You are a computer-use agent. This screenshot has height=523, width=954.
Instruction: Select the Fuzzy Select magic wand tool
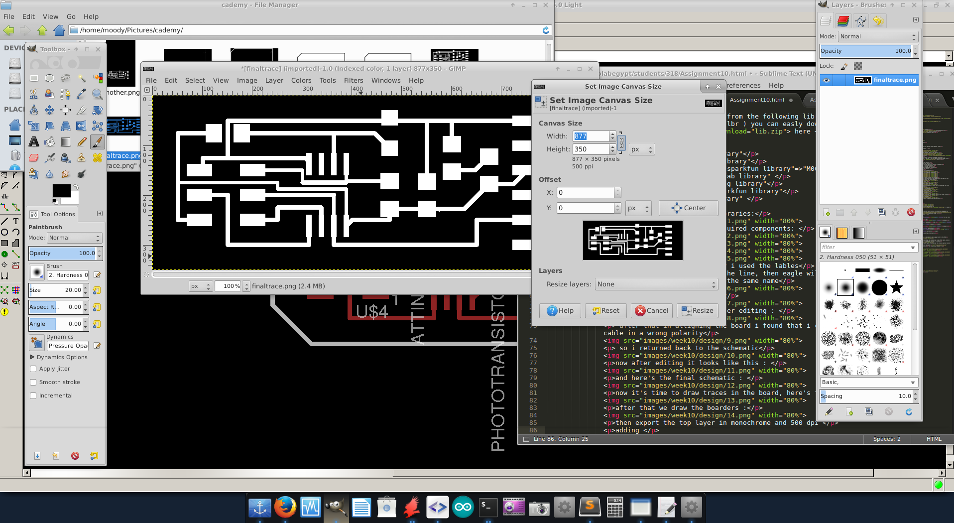pos(82,78)
